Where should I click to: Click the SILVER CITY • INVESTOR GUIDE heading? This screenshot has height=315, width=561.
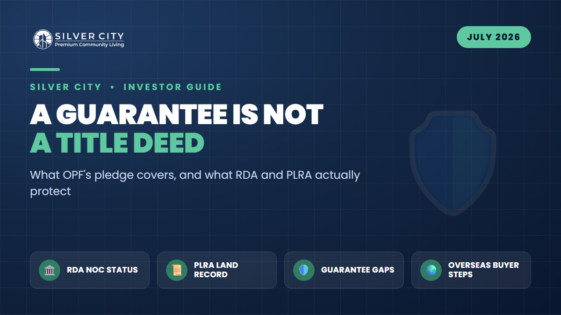click(x=126, y=87)
